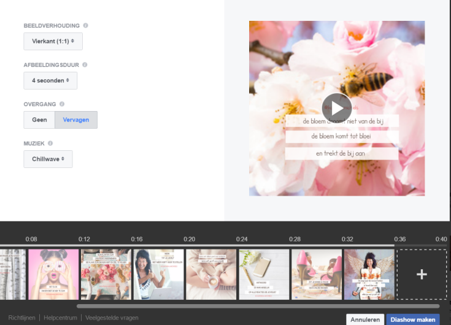
Task: Click Diashow maken button
Action: pos(412,319)
